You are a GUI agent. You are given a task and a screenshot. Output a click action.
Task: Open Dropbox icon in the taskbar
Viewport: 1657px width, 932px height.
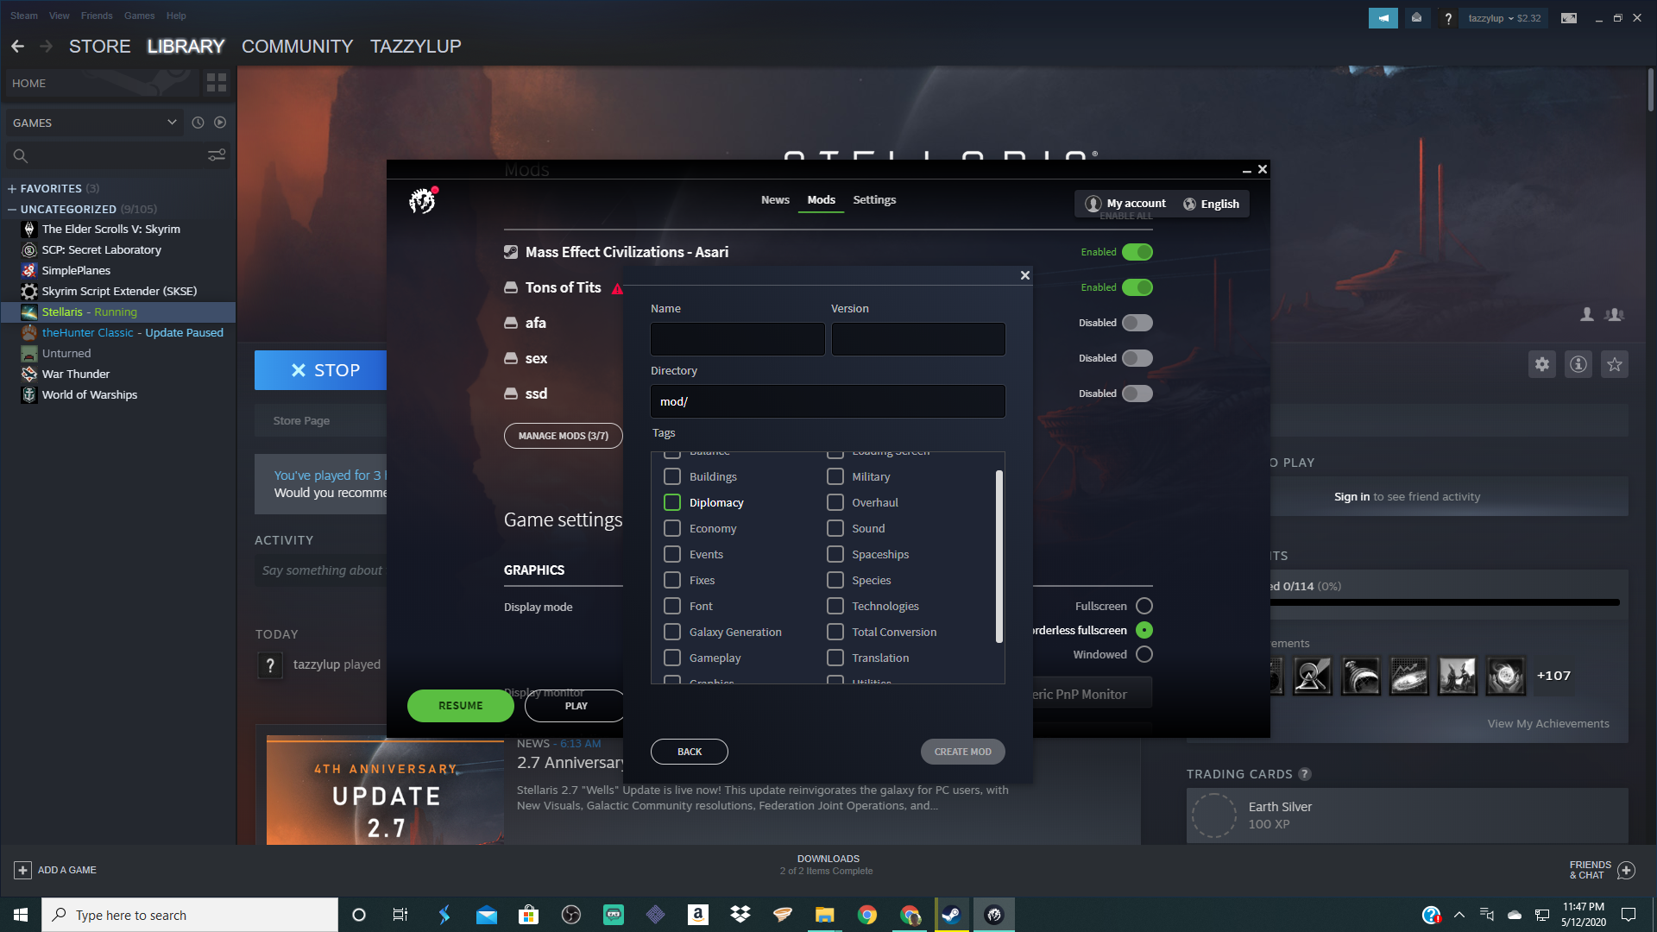tap(740, 915)
